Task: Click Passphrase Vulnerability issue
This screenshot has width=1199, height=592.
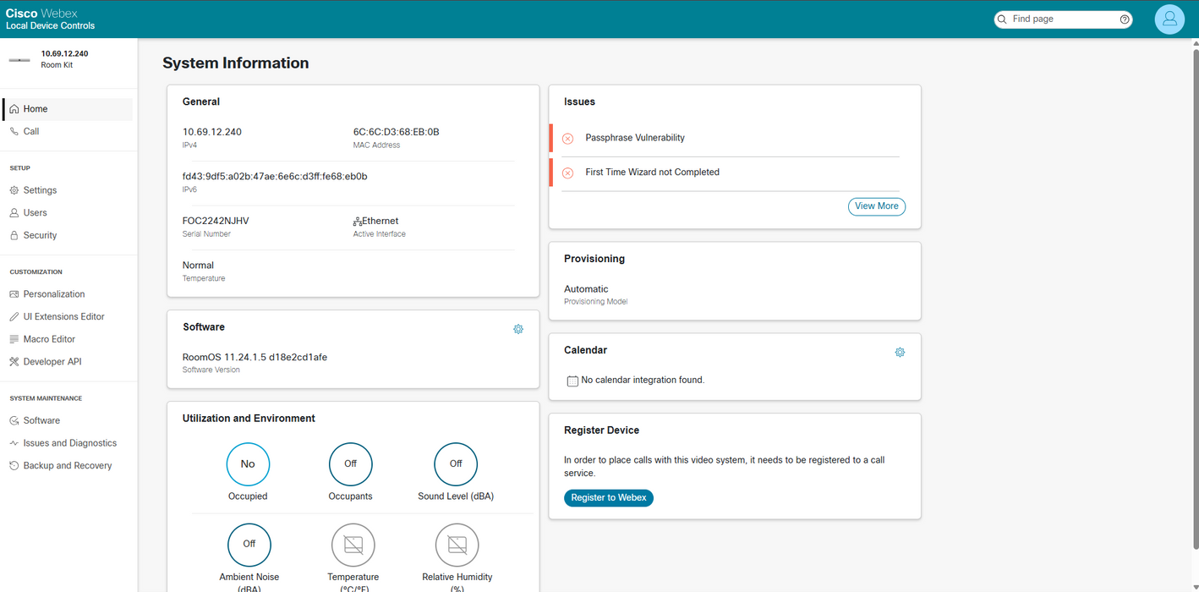Action: click(x=635, y=138)
